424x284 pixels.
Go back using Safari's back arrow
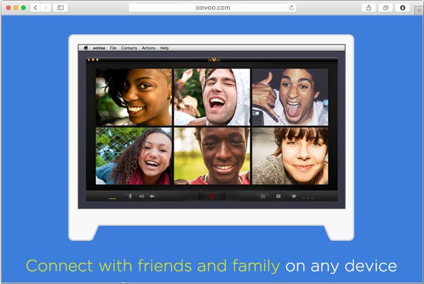click(x=36, y=8)
